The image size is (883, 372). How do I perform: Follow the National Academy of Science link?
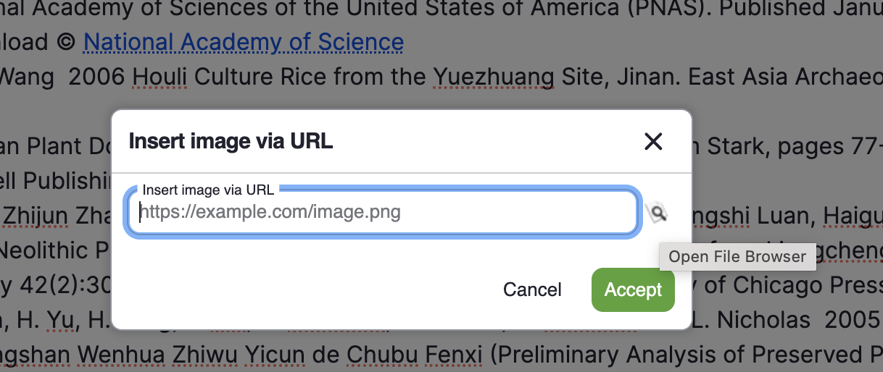click(x=243, y=42)
